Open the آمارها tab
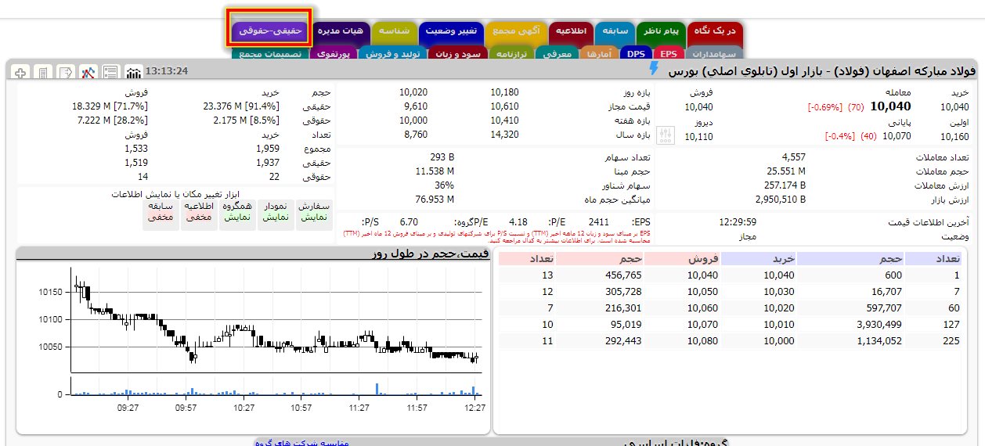Screen dimensions: 985x446 (599, 54)
